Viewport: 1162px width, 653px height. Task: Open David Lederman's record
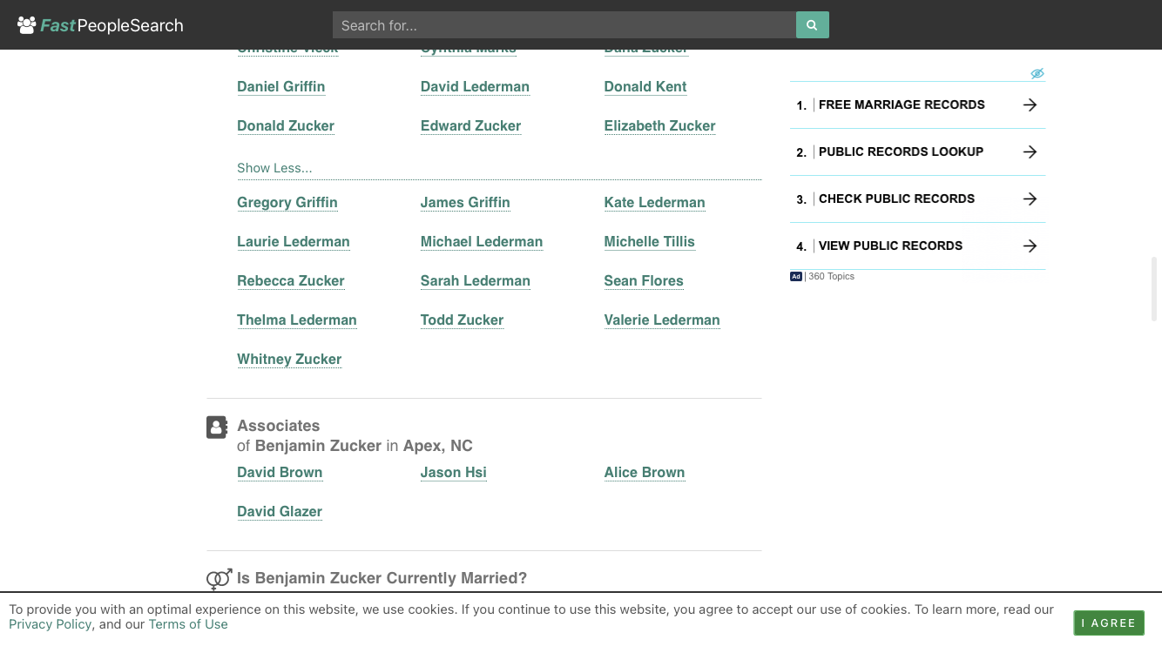[475, 86]
